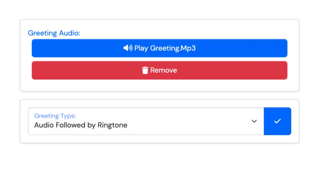Save the selected greeting type
This screenshot has width=324, height=172.
277,121
